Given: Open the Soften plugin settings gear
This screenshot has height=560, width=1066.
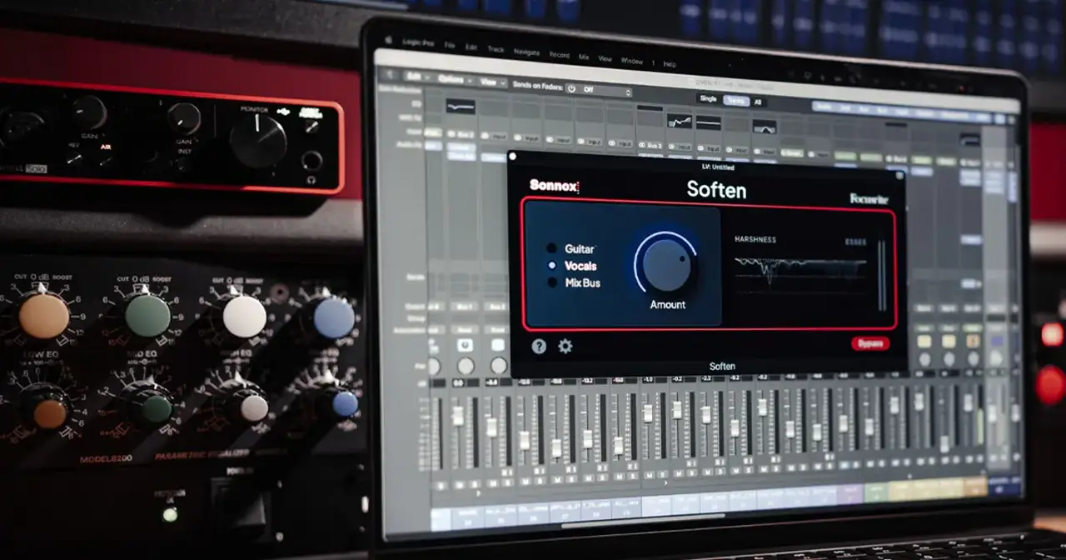Looking at the screenshot, I should pos(565,346).
